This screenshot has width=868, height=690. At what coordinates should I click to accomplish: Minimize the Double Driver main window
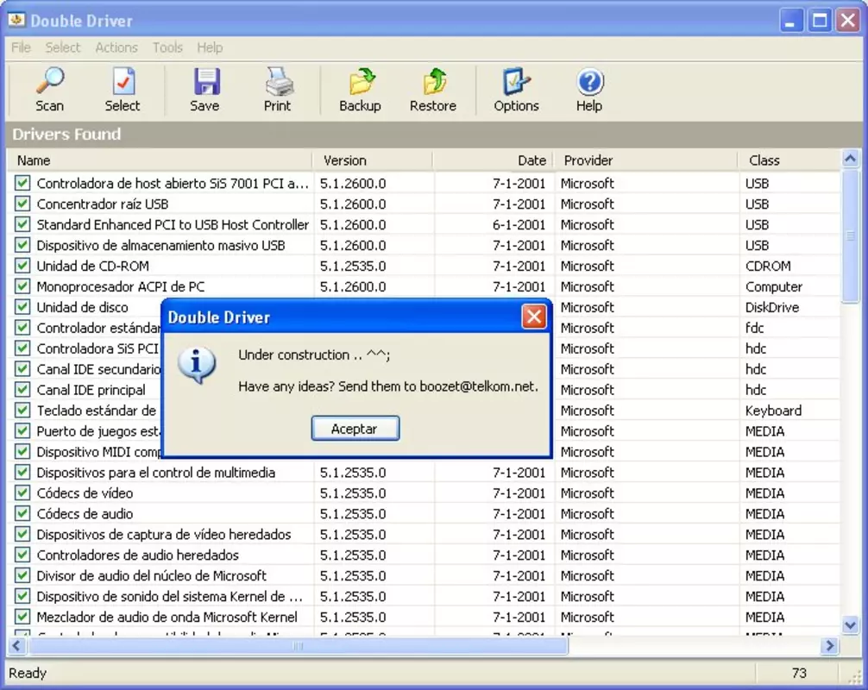tap(791, 21)
